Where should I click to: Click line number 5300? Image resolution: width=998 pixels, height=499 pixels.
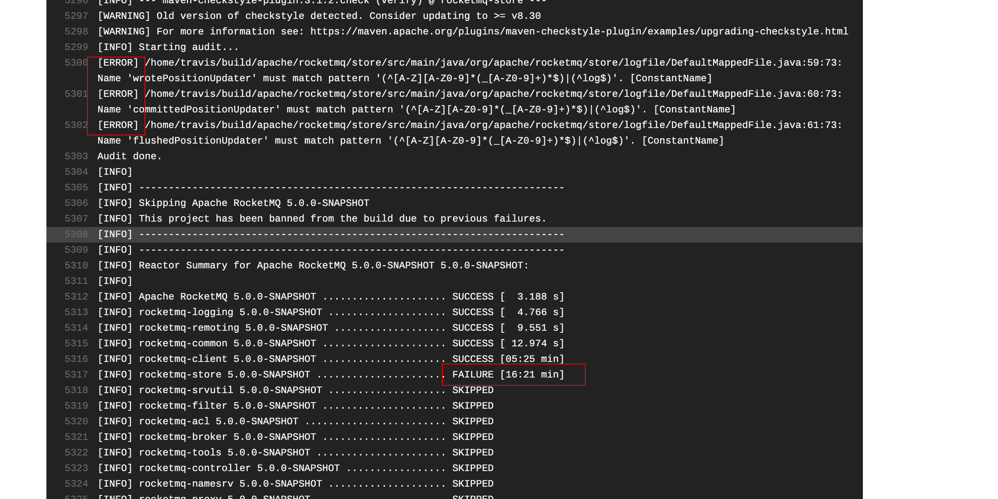(x=76, y=63)
